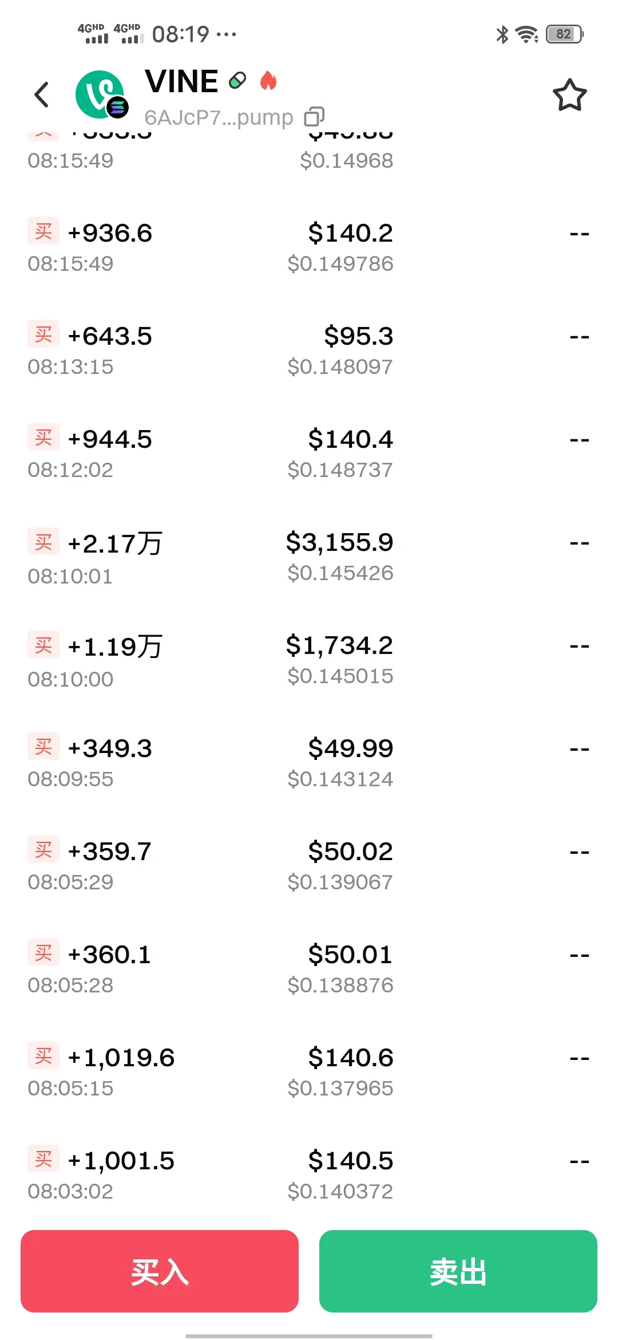The image size is (618, 1340).
Task: Favorite VINE with the star icon
Action: (x=569, y=95)
